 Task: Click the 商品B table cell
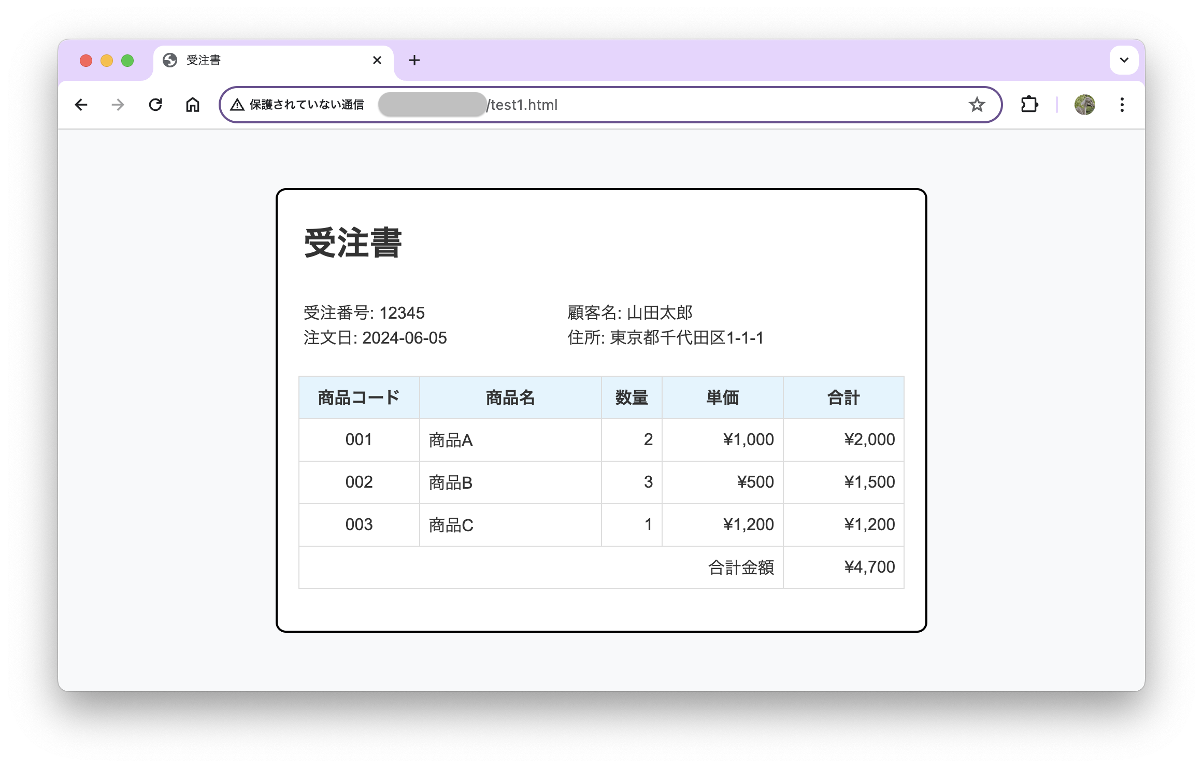pos(451,482)
